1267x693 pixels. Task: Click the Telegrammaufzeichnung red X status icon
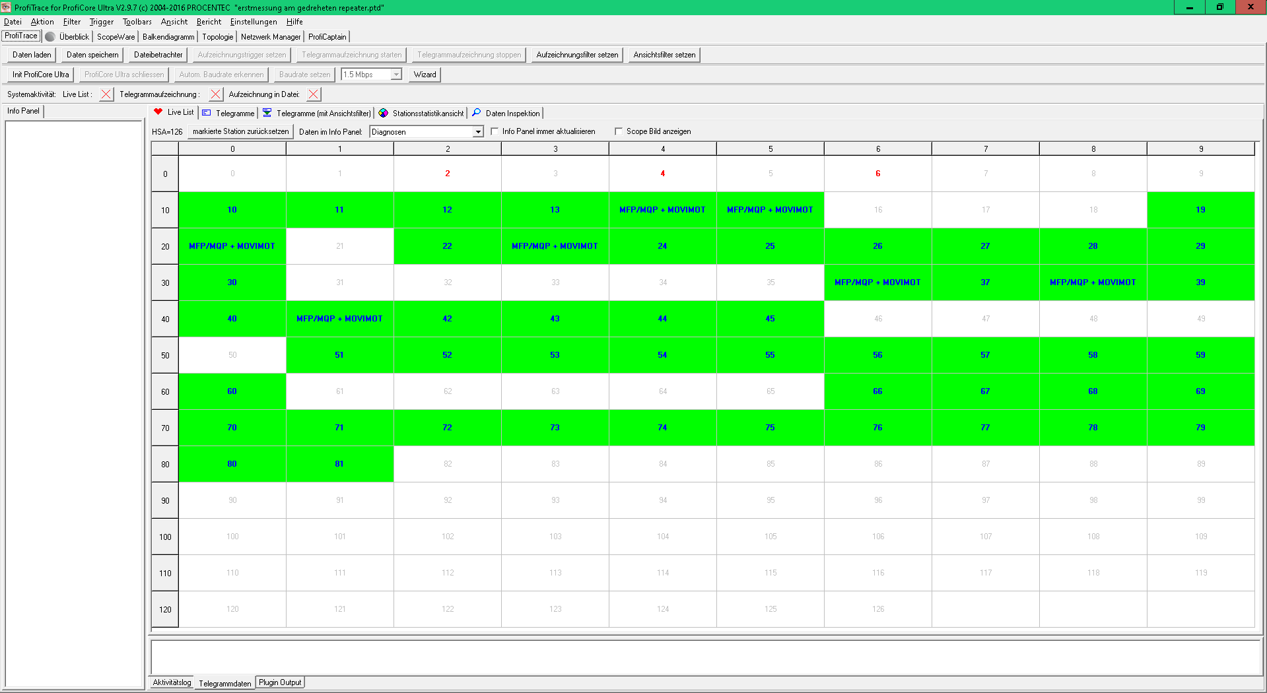click(215, 94)
